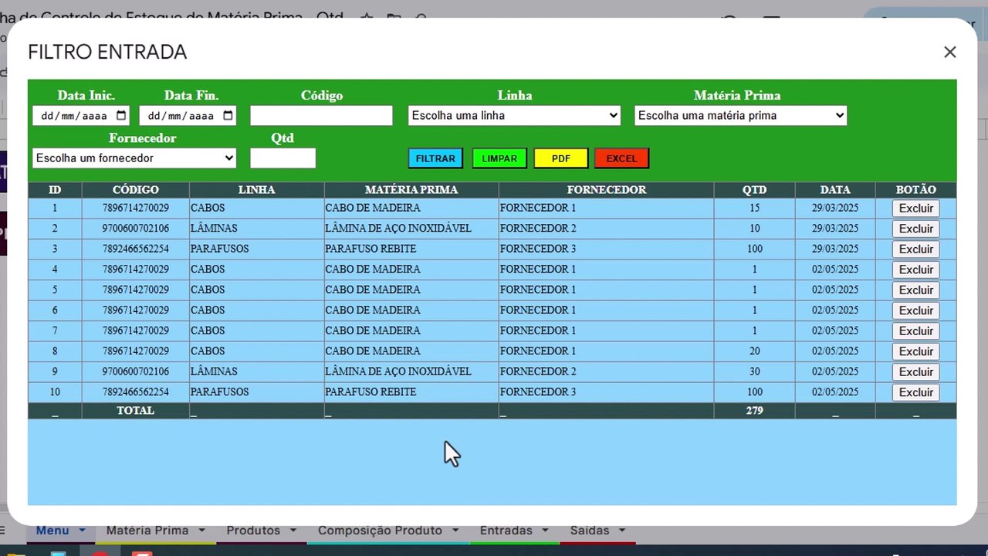Click quantity 20 in row ID 8

tap(755, 351)
